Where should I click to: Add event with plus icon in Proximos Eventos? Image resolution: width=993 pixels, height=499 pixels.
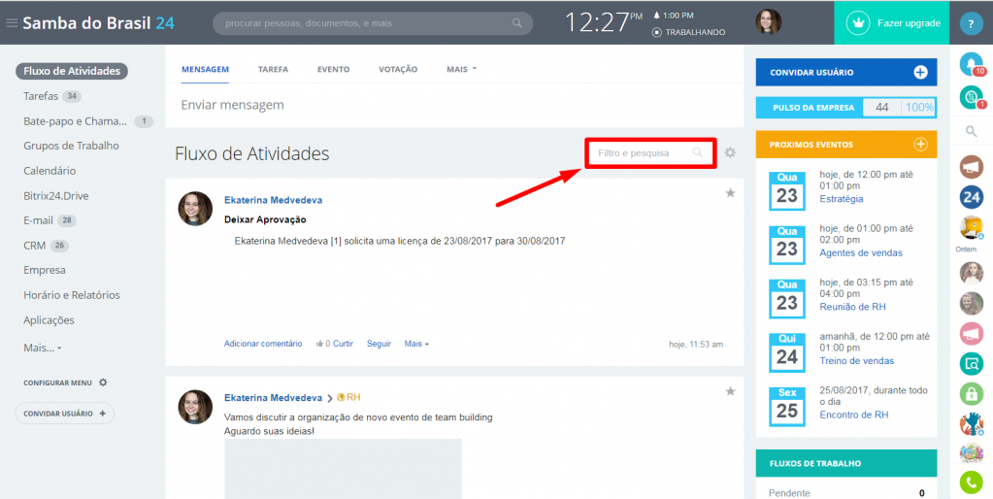pyautogui.click(x=920, y=145)
